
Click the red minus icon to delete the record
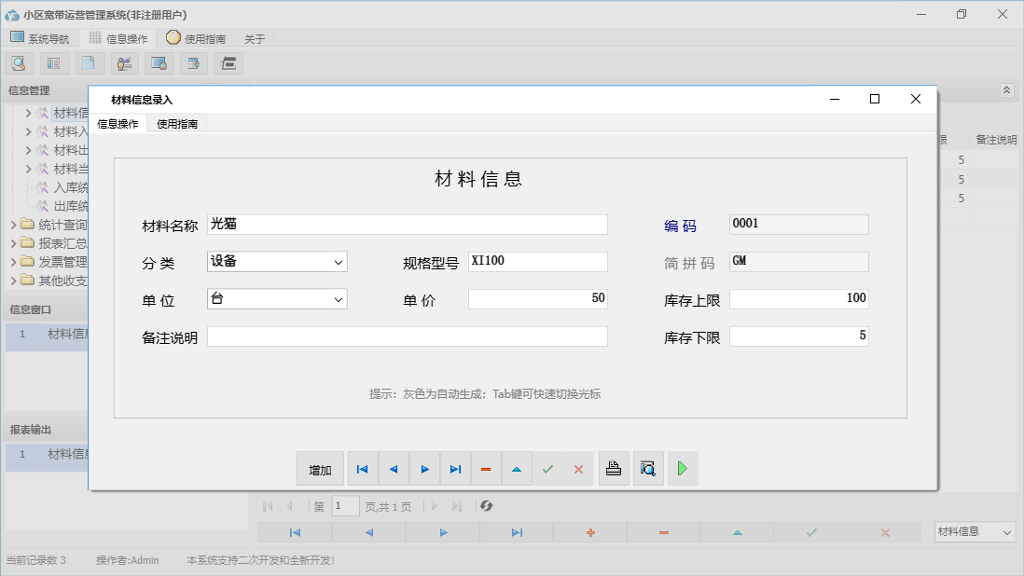point(486,469)
